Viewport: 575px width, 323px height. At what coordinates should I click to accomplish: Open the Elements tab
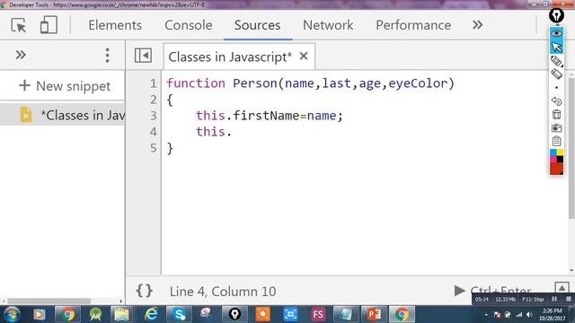[115, 25]
